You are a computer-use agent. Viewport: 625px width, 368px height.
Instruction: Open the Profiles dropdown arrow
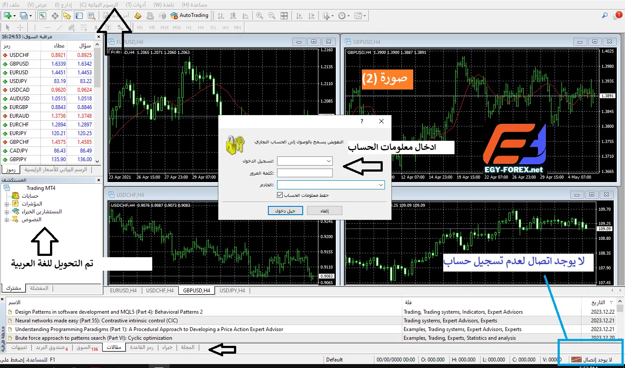click(30, 16)
